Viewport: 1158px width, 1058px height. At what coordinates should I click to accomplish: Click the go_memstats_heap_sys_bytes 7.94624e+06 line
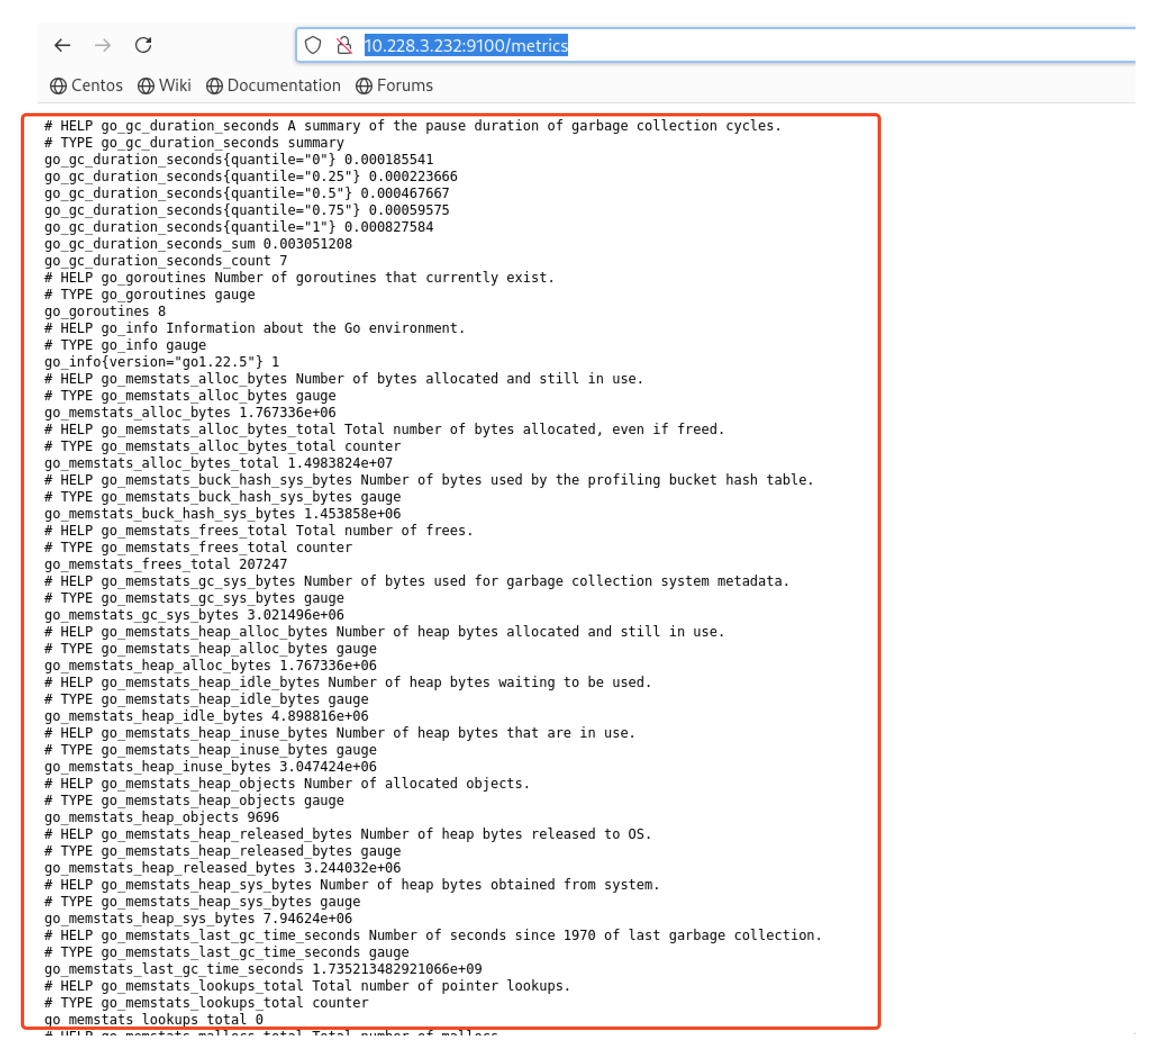[x=198, y=919]
